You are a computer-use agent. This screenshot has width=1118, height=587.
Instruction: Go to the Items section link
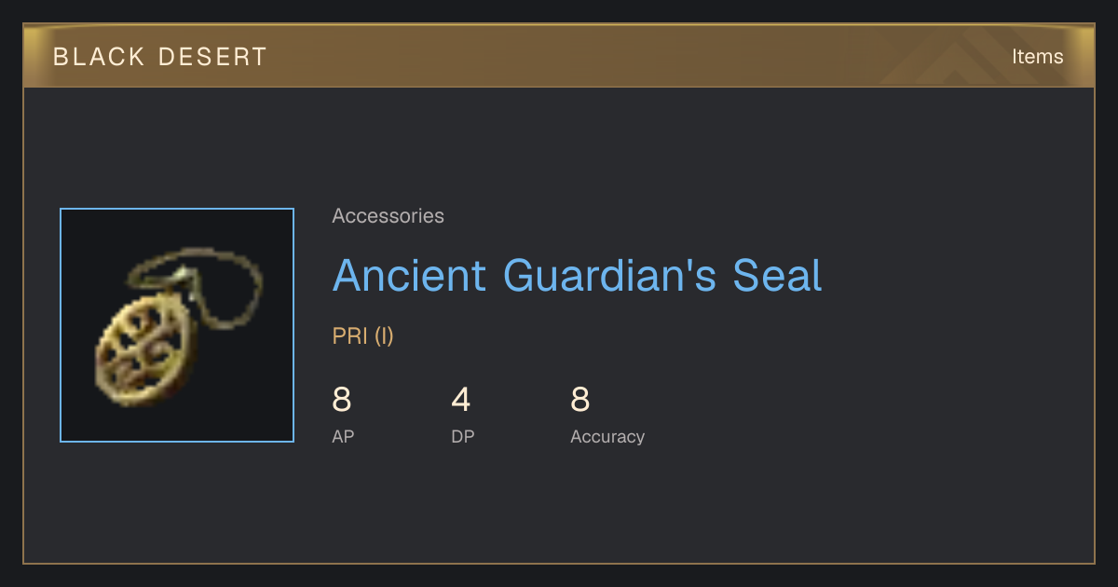click(1037, 57)
